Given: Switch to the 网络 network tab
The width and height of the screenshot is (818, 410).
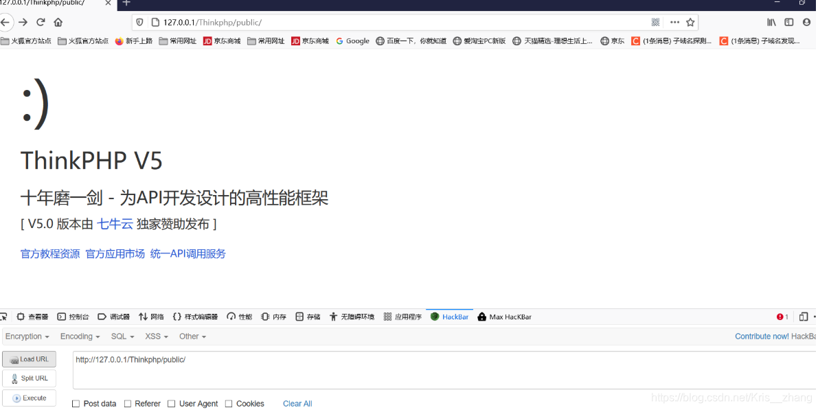Looking at the screenshot, I should coord(151,317).
